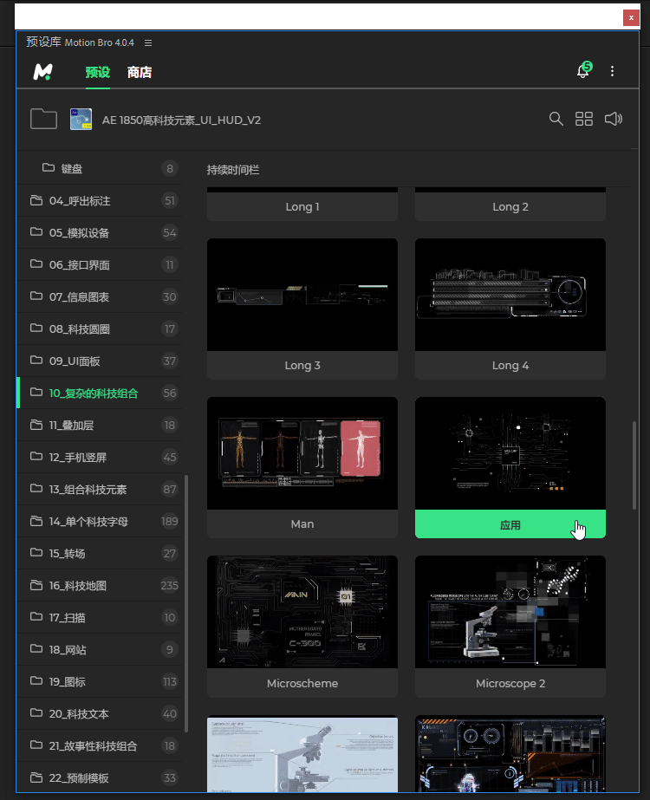Close the panel with the red X
Screen dimensions: 650x800
[x=631, y=17]
